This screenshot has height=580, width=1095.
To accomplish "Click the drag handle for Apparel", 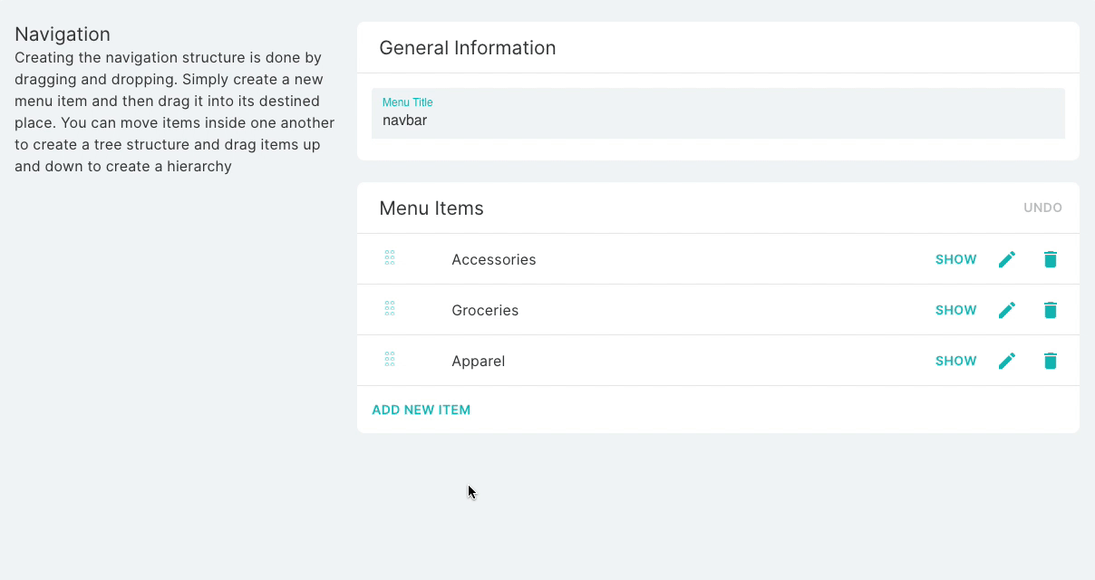I will (x=390, y=360).
